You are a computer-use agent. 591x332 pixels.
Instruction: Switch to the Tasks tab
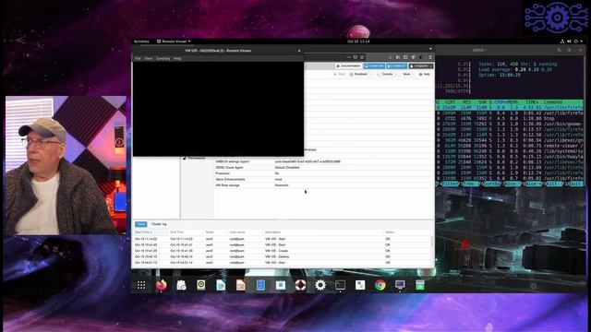[x=141, y=224]
